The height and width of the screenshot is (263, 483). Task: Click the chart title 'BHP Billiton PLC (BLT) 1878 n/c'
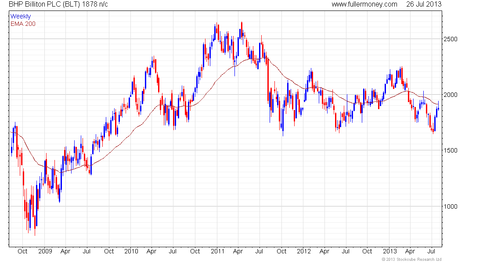click(x=58, y=4)
